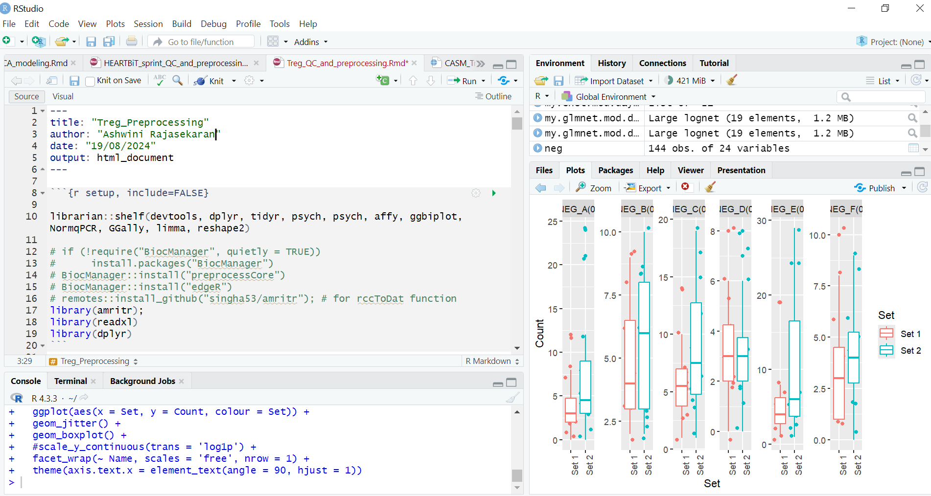Open Import Dataset dropdown

(614, 81)
